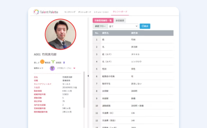Image resolution: width=207 pixels, height=128 pixels.
Task: Click the 事業部長 value
Action: tap(66, 81)
